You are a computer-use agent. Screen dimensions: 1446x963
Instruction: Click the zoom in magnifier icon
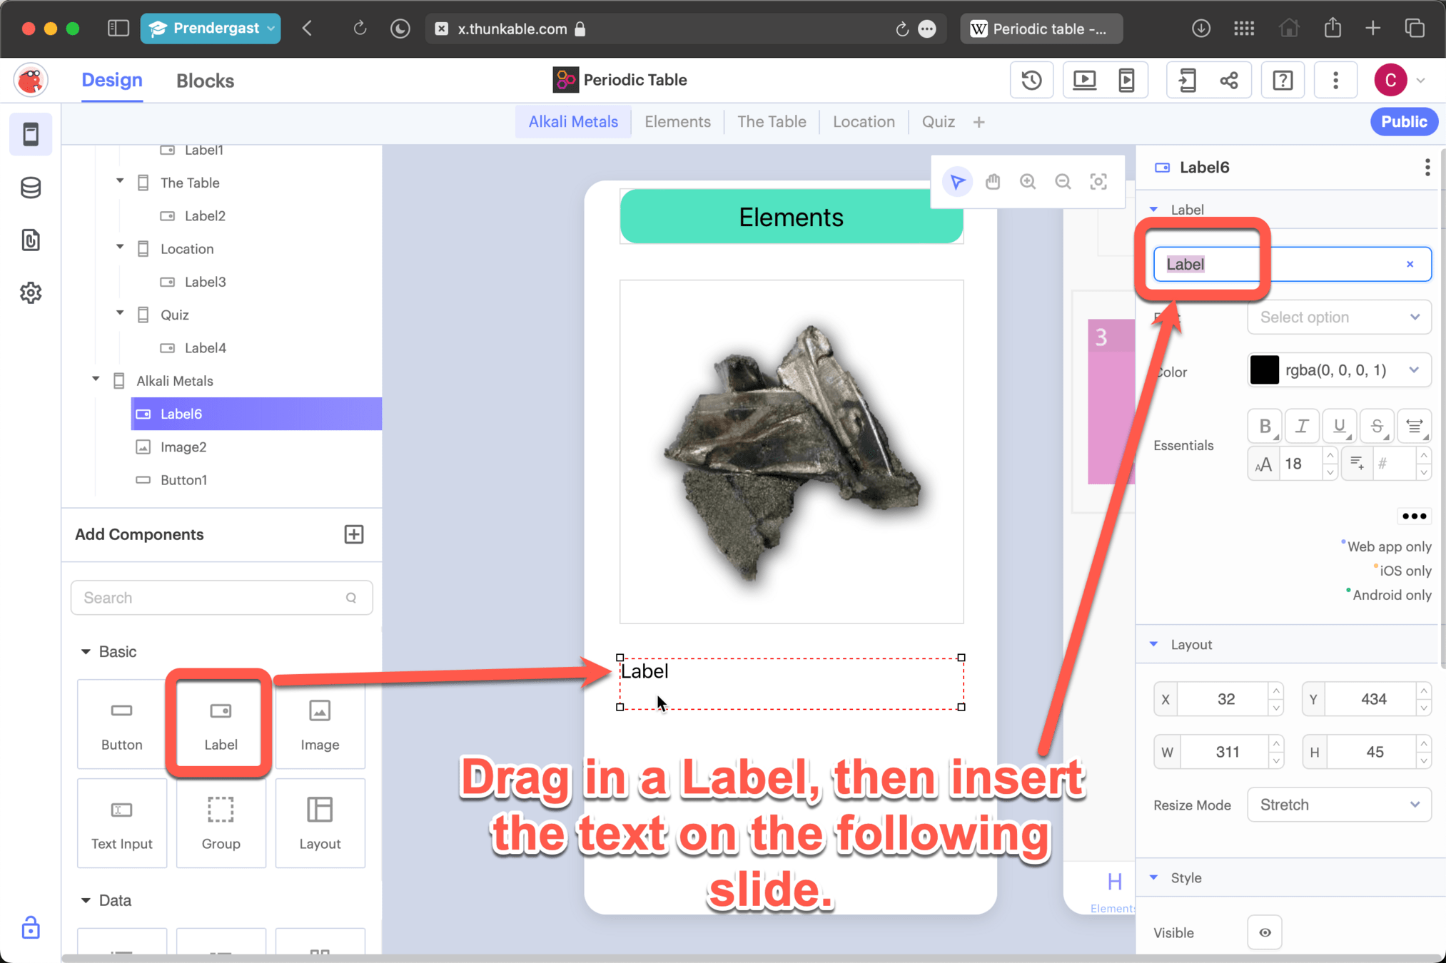1027,182
